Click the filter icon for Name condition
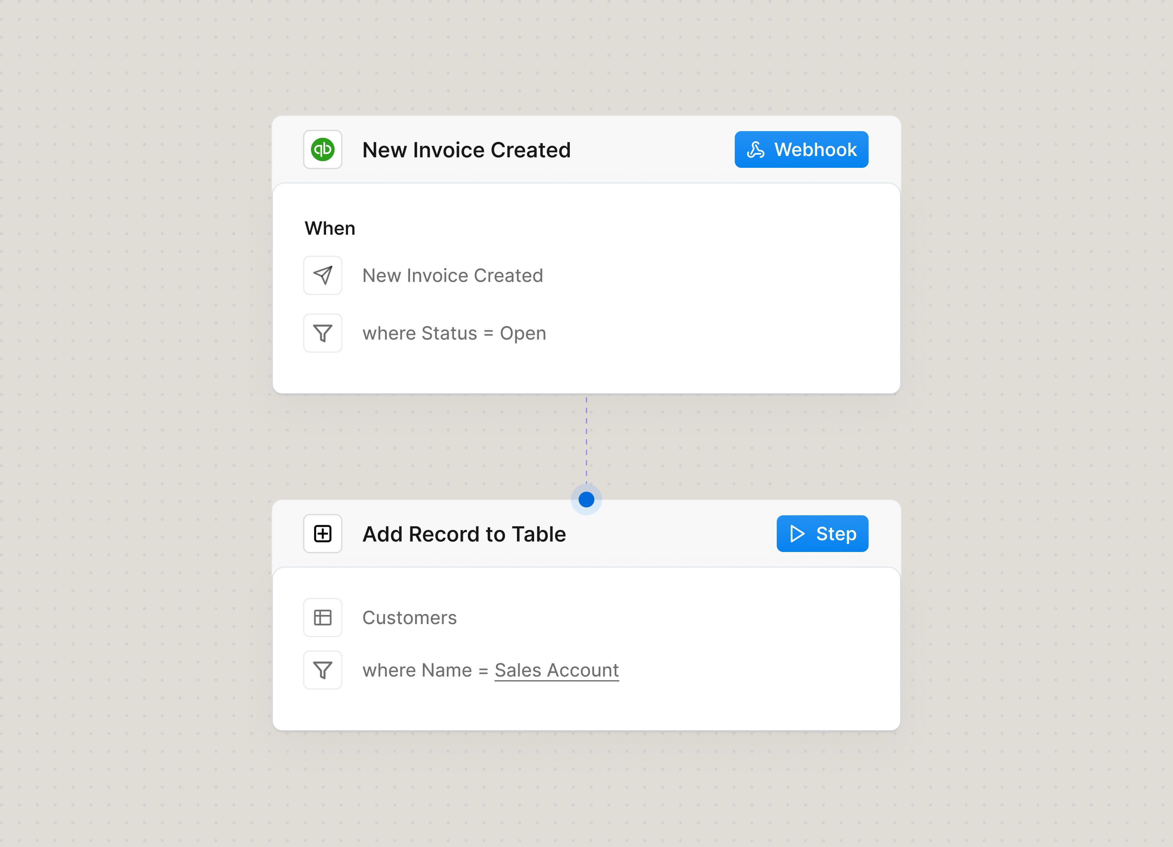The image size is (1173, 847). tap(322, 670)
